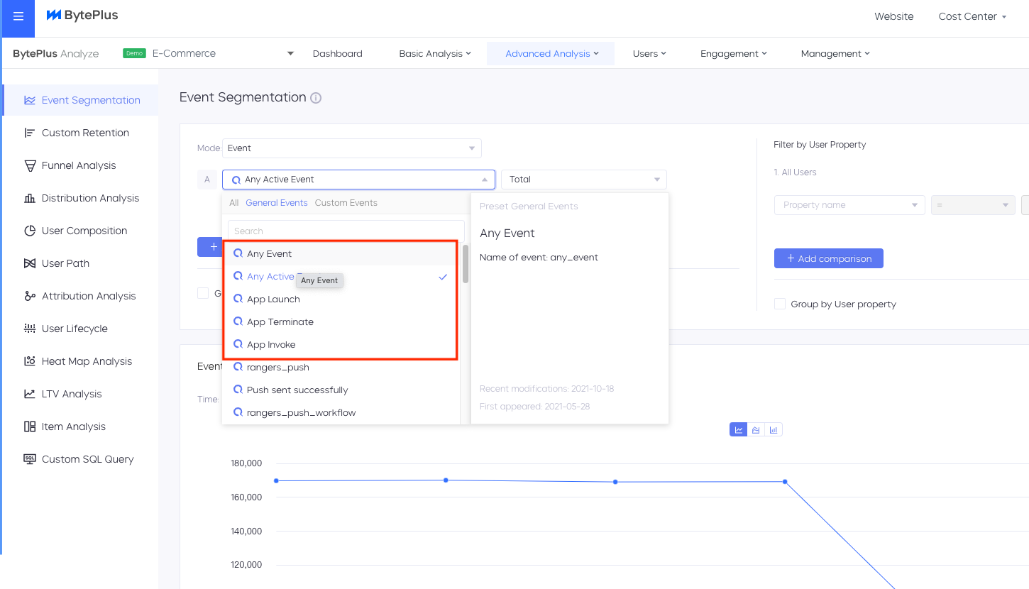The image size is (1029, 589).
Task: Open the Engagement menu
Action: pos(734,53)
